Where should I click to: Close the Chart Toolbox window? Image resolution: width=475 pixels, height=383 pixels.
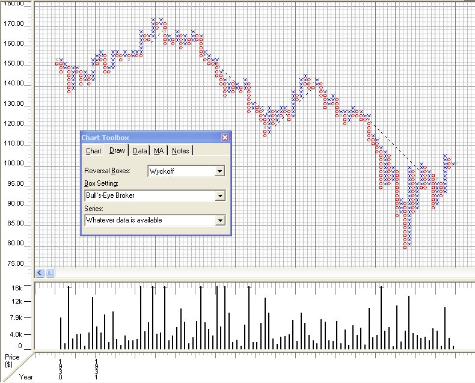click(225, 138)
